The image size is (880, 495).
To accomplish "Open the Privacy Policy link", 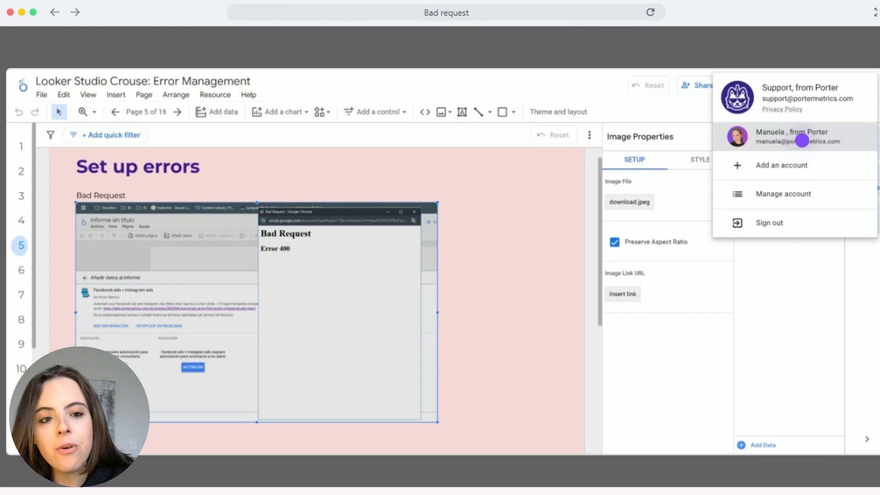I will coord(782,109).
